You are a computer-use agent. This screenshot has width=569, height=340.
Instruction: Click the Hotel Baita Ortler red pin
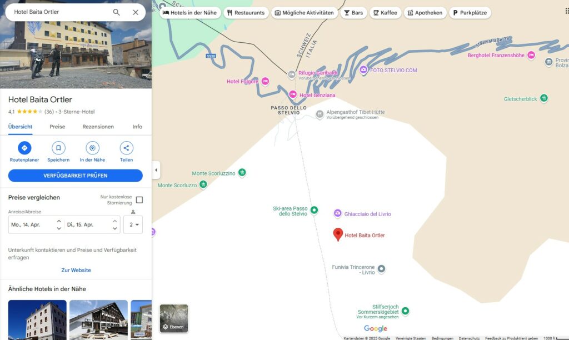tap(338, 234)
